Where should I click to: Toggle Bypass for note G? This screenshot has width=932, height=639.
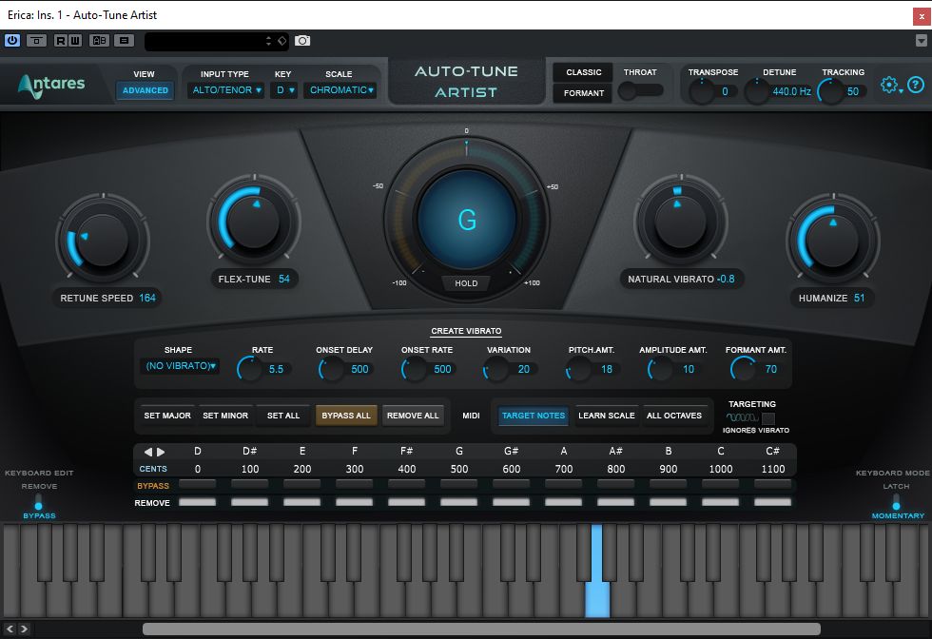point(458,484)
